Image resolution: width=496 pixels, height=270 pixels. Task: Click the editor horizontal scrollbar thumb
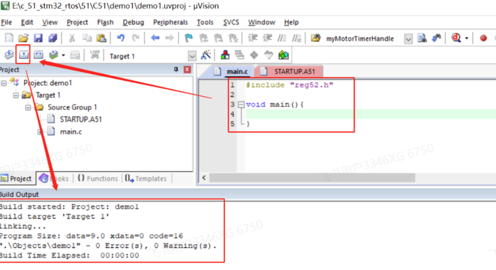point(312,178)
